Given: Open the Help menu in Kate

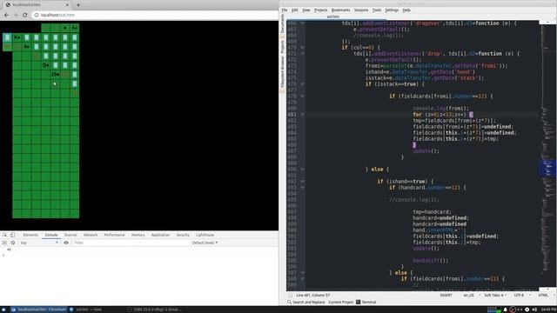Looking at the screenshot, I should pos(406,10).
